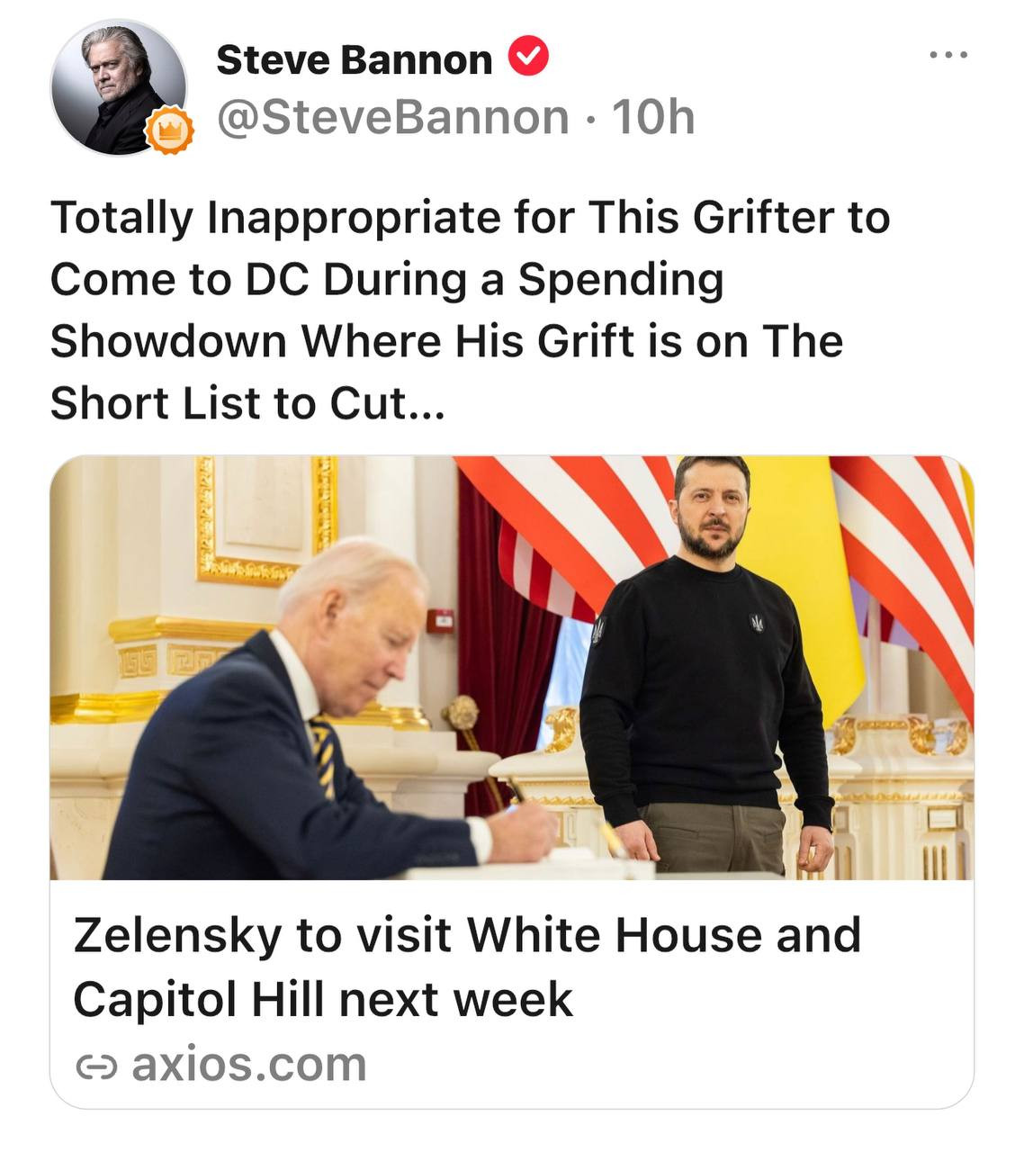This screenshot has width=1024, height=1152.
Task: Open the Zelensky to visit White House headline
Action: pos(467,935)
